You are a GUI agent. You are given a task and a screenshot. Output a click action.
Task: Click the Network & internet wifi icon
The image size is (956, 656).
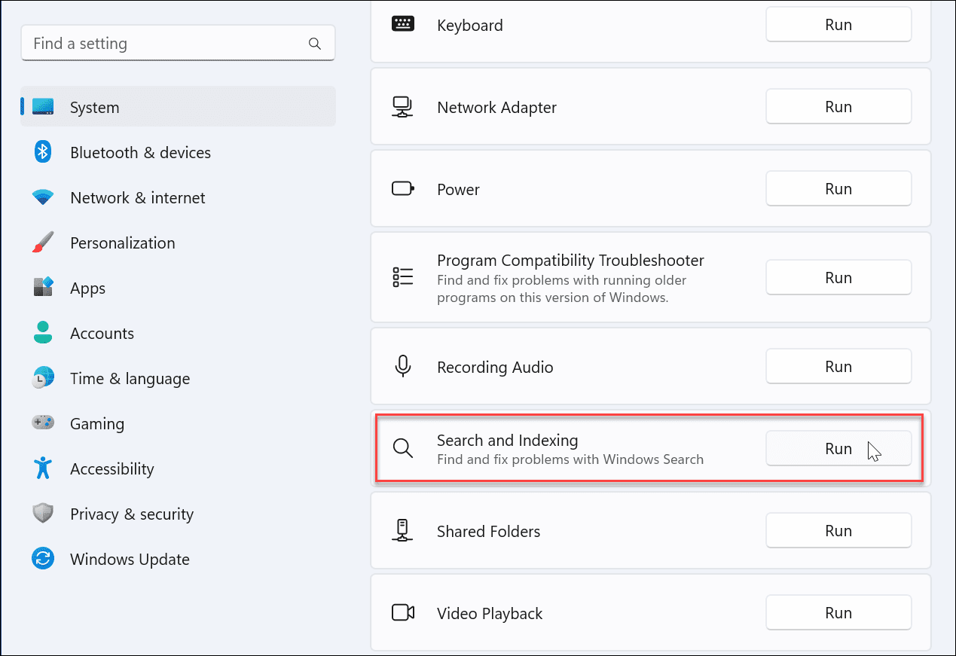pos(43,197)
